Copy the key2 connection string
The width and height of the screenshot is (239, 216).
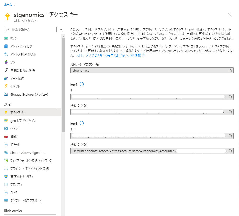point(230,151)
